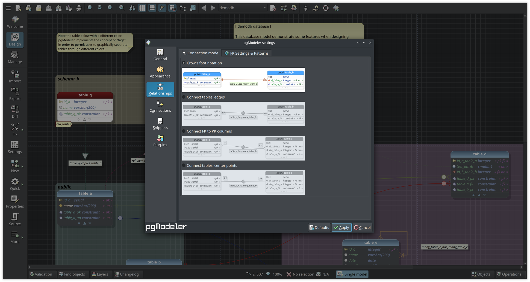Open the Diff sidebar tool
The width and height of the screenshot is (530, 282).
pos(15,112)
